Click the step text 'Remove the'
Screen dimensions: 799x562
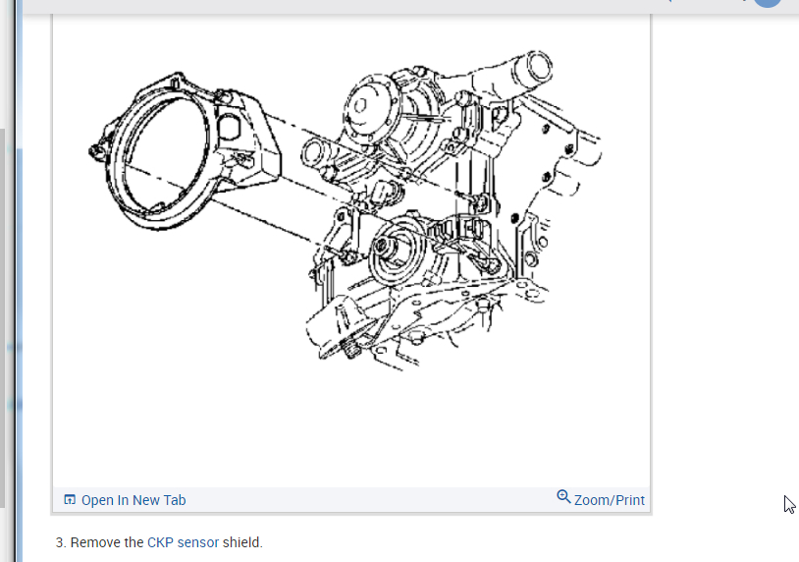pos(107,542)
